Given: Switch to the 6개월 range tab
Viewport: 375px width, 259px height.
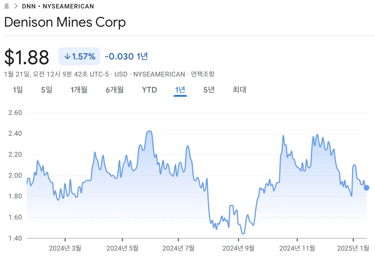Looking at the screenshot, I should pyautogui.click(x=115, y=90).
